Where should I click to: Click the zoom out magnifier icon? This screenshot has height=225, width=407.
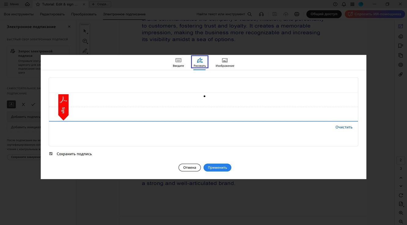coord(401,221)
